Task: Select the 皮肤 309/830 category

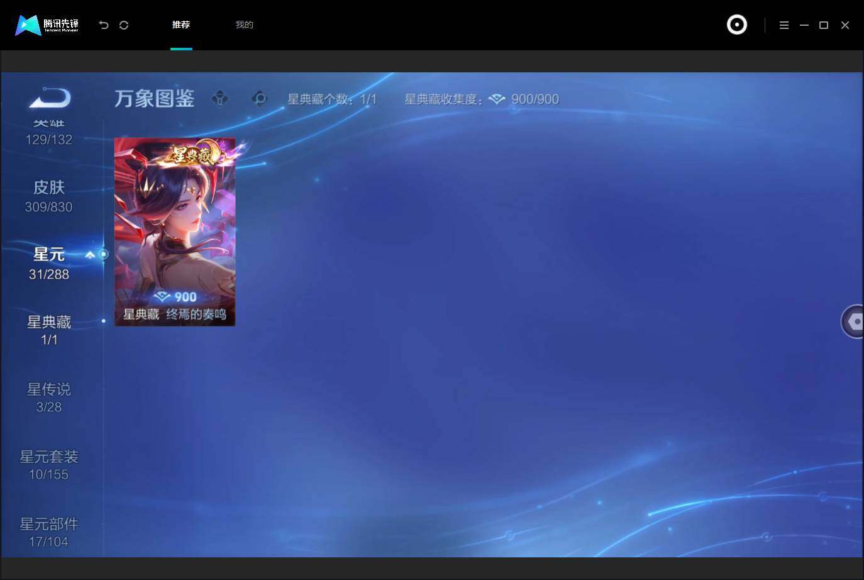Action: point(49,196)
